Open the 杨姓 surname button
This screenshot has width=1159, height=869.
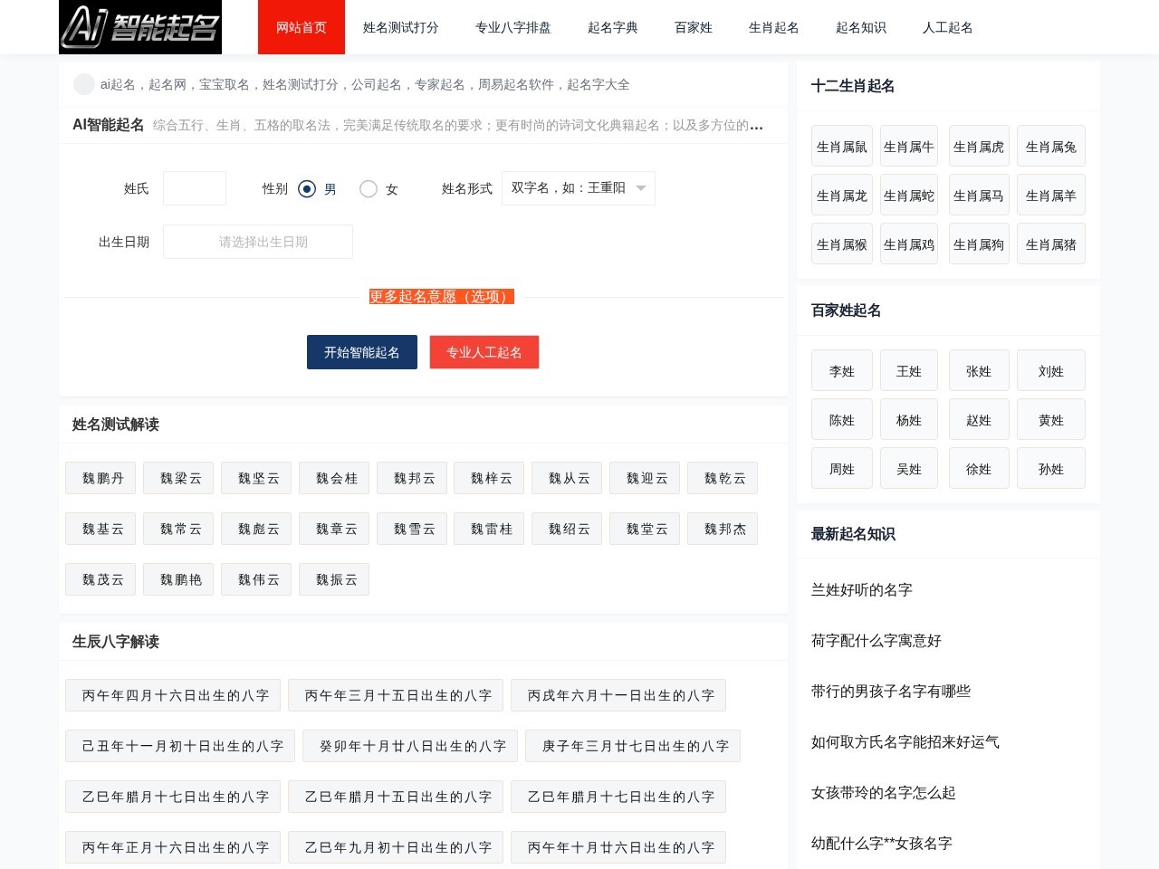click(x=909, y=419)
